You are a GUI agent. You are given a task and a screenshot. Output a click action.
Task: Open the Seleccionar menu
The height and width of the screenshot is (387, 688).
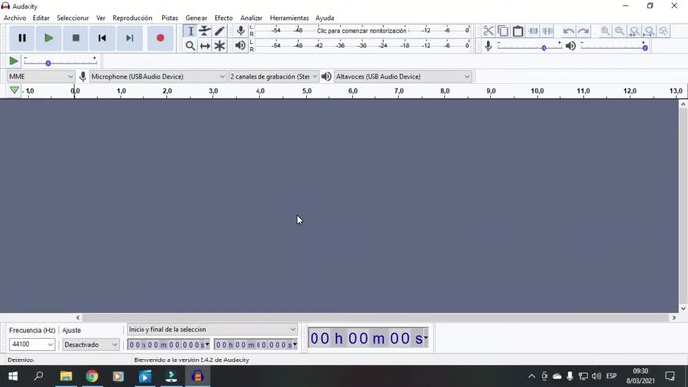tap(73, 18)
